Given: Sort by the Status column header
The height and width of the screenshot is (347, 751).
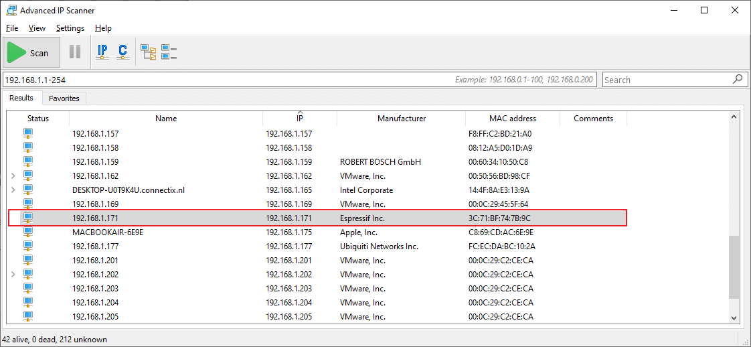Looking at the screenshot, I should (x=38, y=119).
